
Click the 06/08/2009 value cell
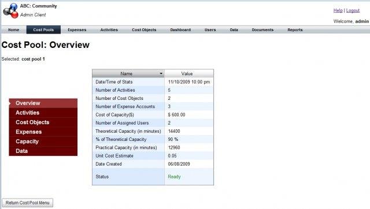pyautogui.click(x=189, y=164)
